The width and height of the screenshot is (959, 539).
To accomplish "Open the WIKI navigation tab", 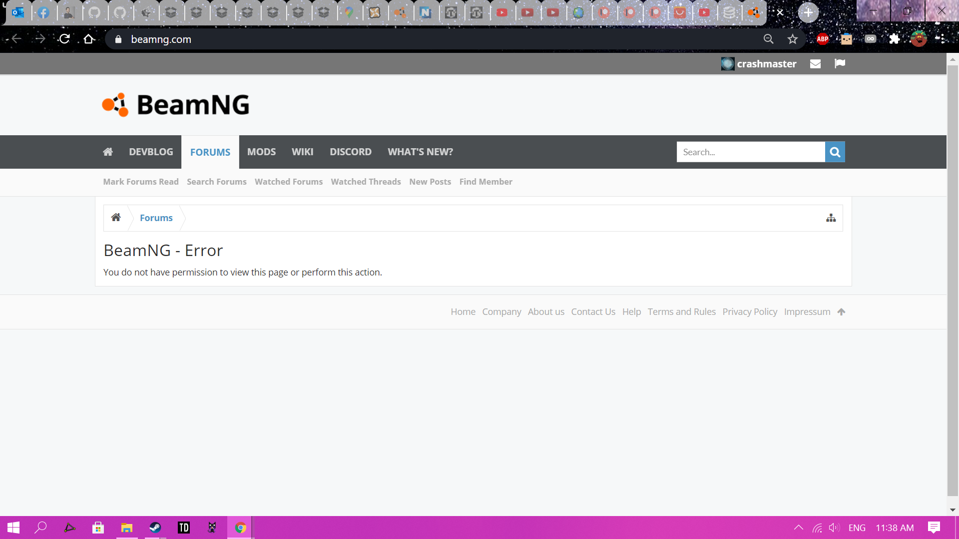I will point(302,152).
